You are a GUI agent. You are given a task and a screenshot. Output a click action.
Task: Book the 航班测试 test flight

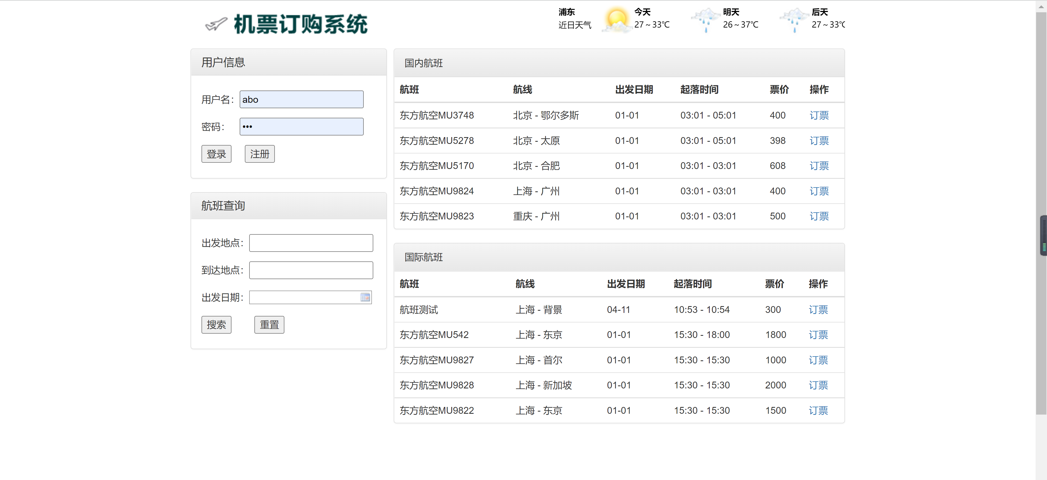[818, 310]
